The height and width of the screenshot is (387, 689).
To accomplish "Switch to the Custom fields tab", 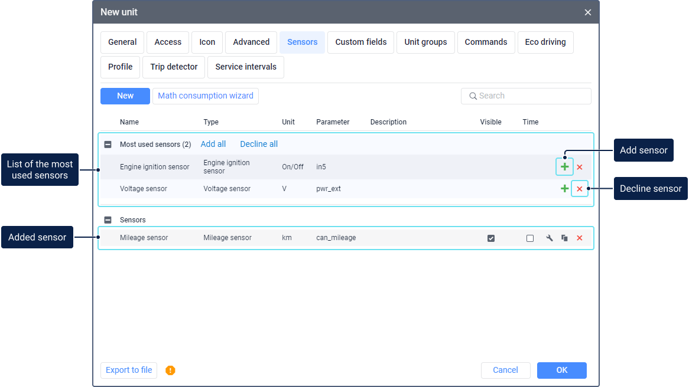I will point(360,42).
